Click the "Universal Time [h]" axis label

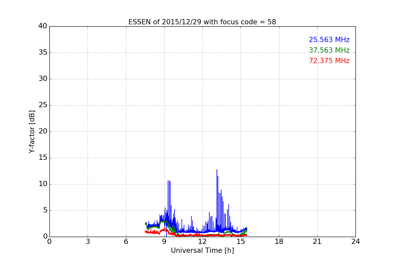pyautogui.click(x=202, y=251)
